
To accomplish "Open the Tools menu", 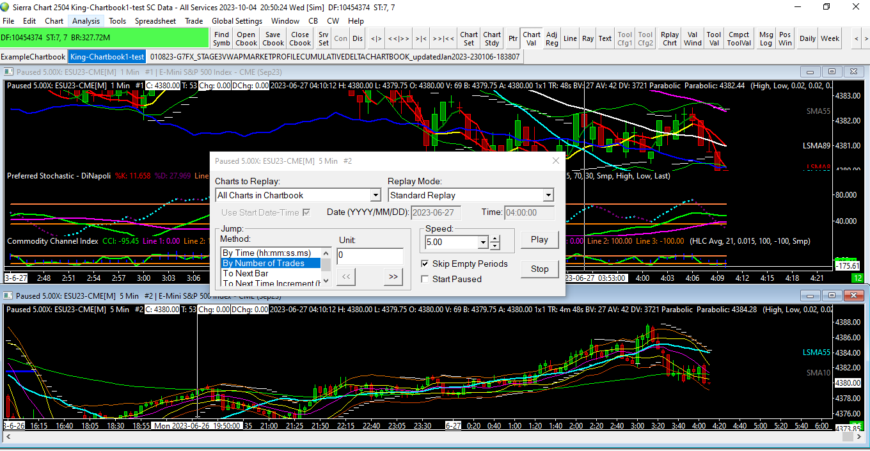I will pos(118,20).
